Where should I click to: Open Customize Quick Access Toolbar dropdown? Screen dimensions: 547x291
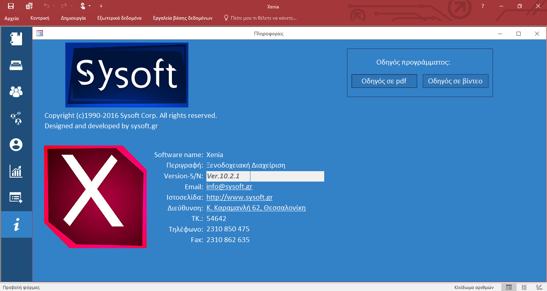click(x=101, y=6)
